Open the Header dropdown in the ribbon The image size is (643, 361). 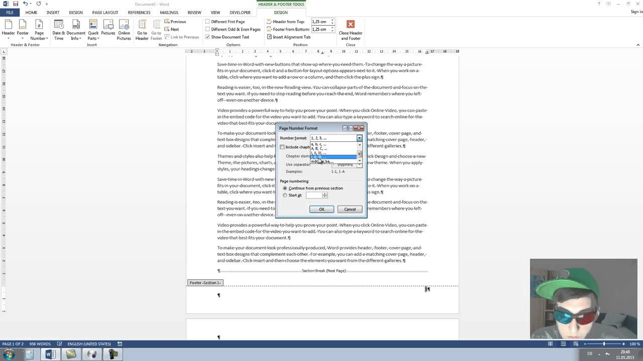(9, 30)
